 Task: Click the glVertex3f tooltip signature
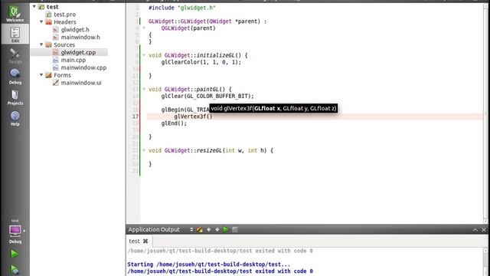(x=273, y=109)
